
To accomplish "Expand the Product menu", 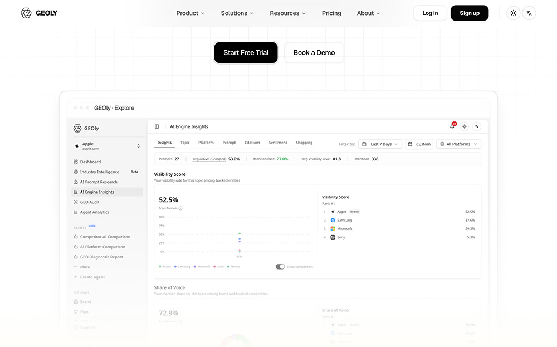I will pyautogui.click(x=190, y=13).
